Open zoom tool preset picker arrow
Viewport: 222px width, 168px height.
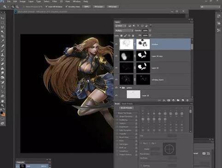coord(8,7)
